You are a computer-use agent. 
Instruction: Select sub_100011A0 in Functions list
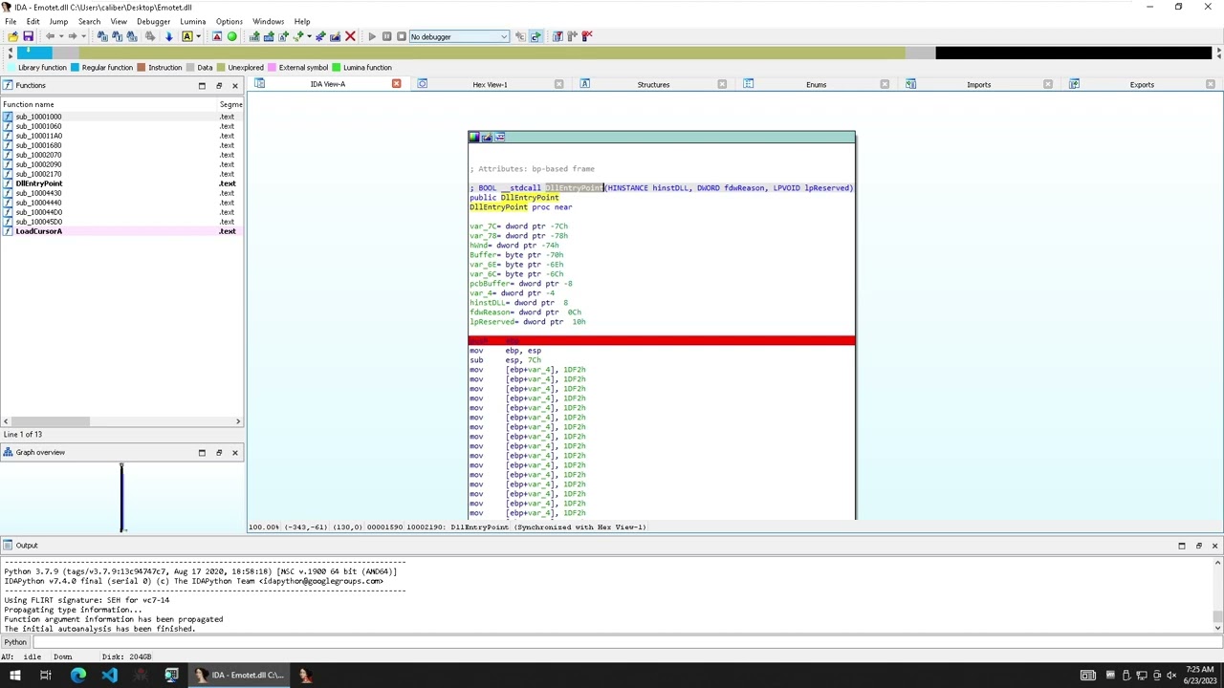coord(121,136)
